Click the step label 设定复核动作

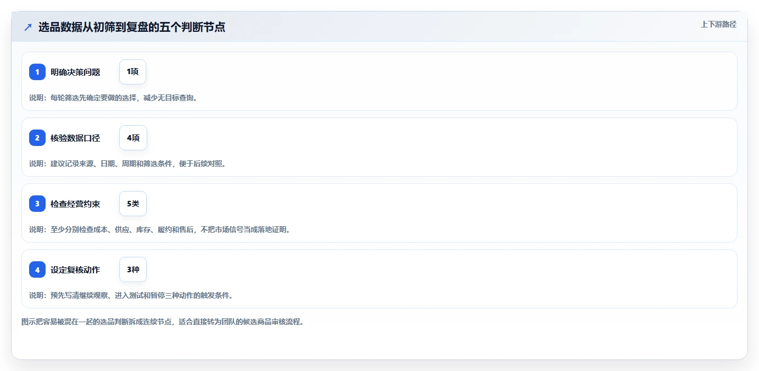(75, 269)
